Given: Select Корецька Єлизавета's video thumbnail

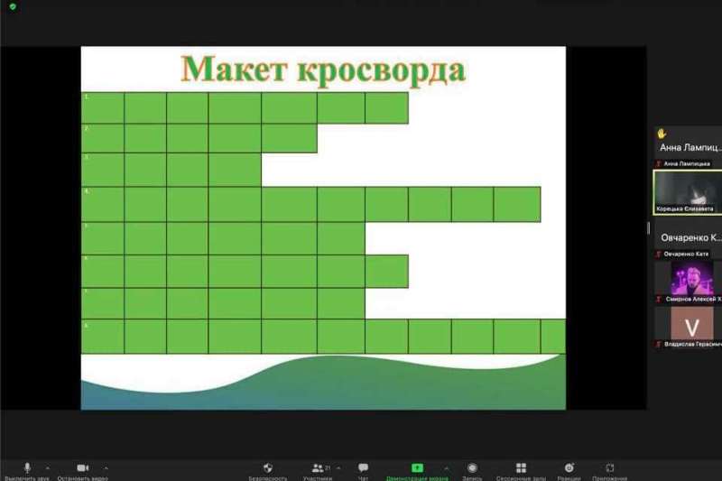Looking at the screenshot, I should point(688,192).
